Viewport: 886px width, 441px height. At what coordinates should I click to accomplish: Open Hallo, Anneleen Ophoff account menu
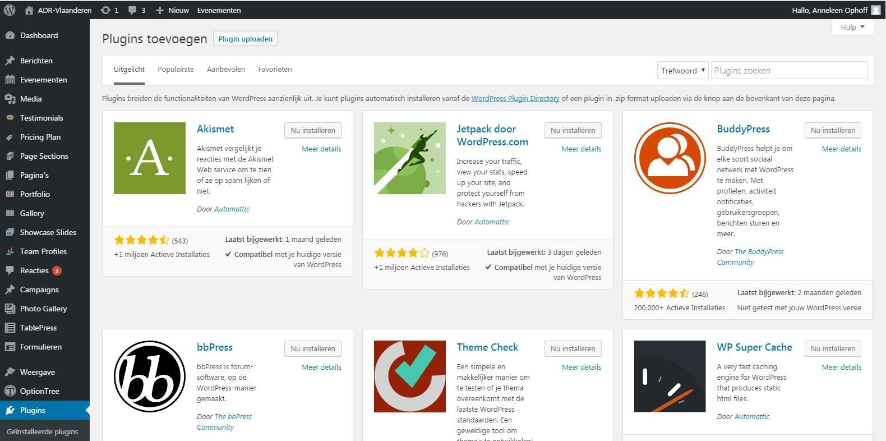click(836, 10)
